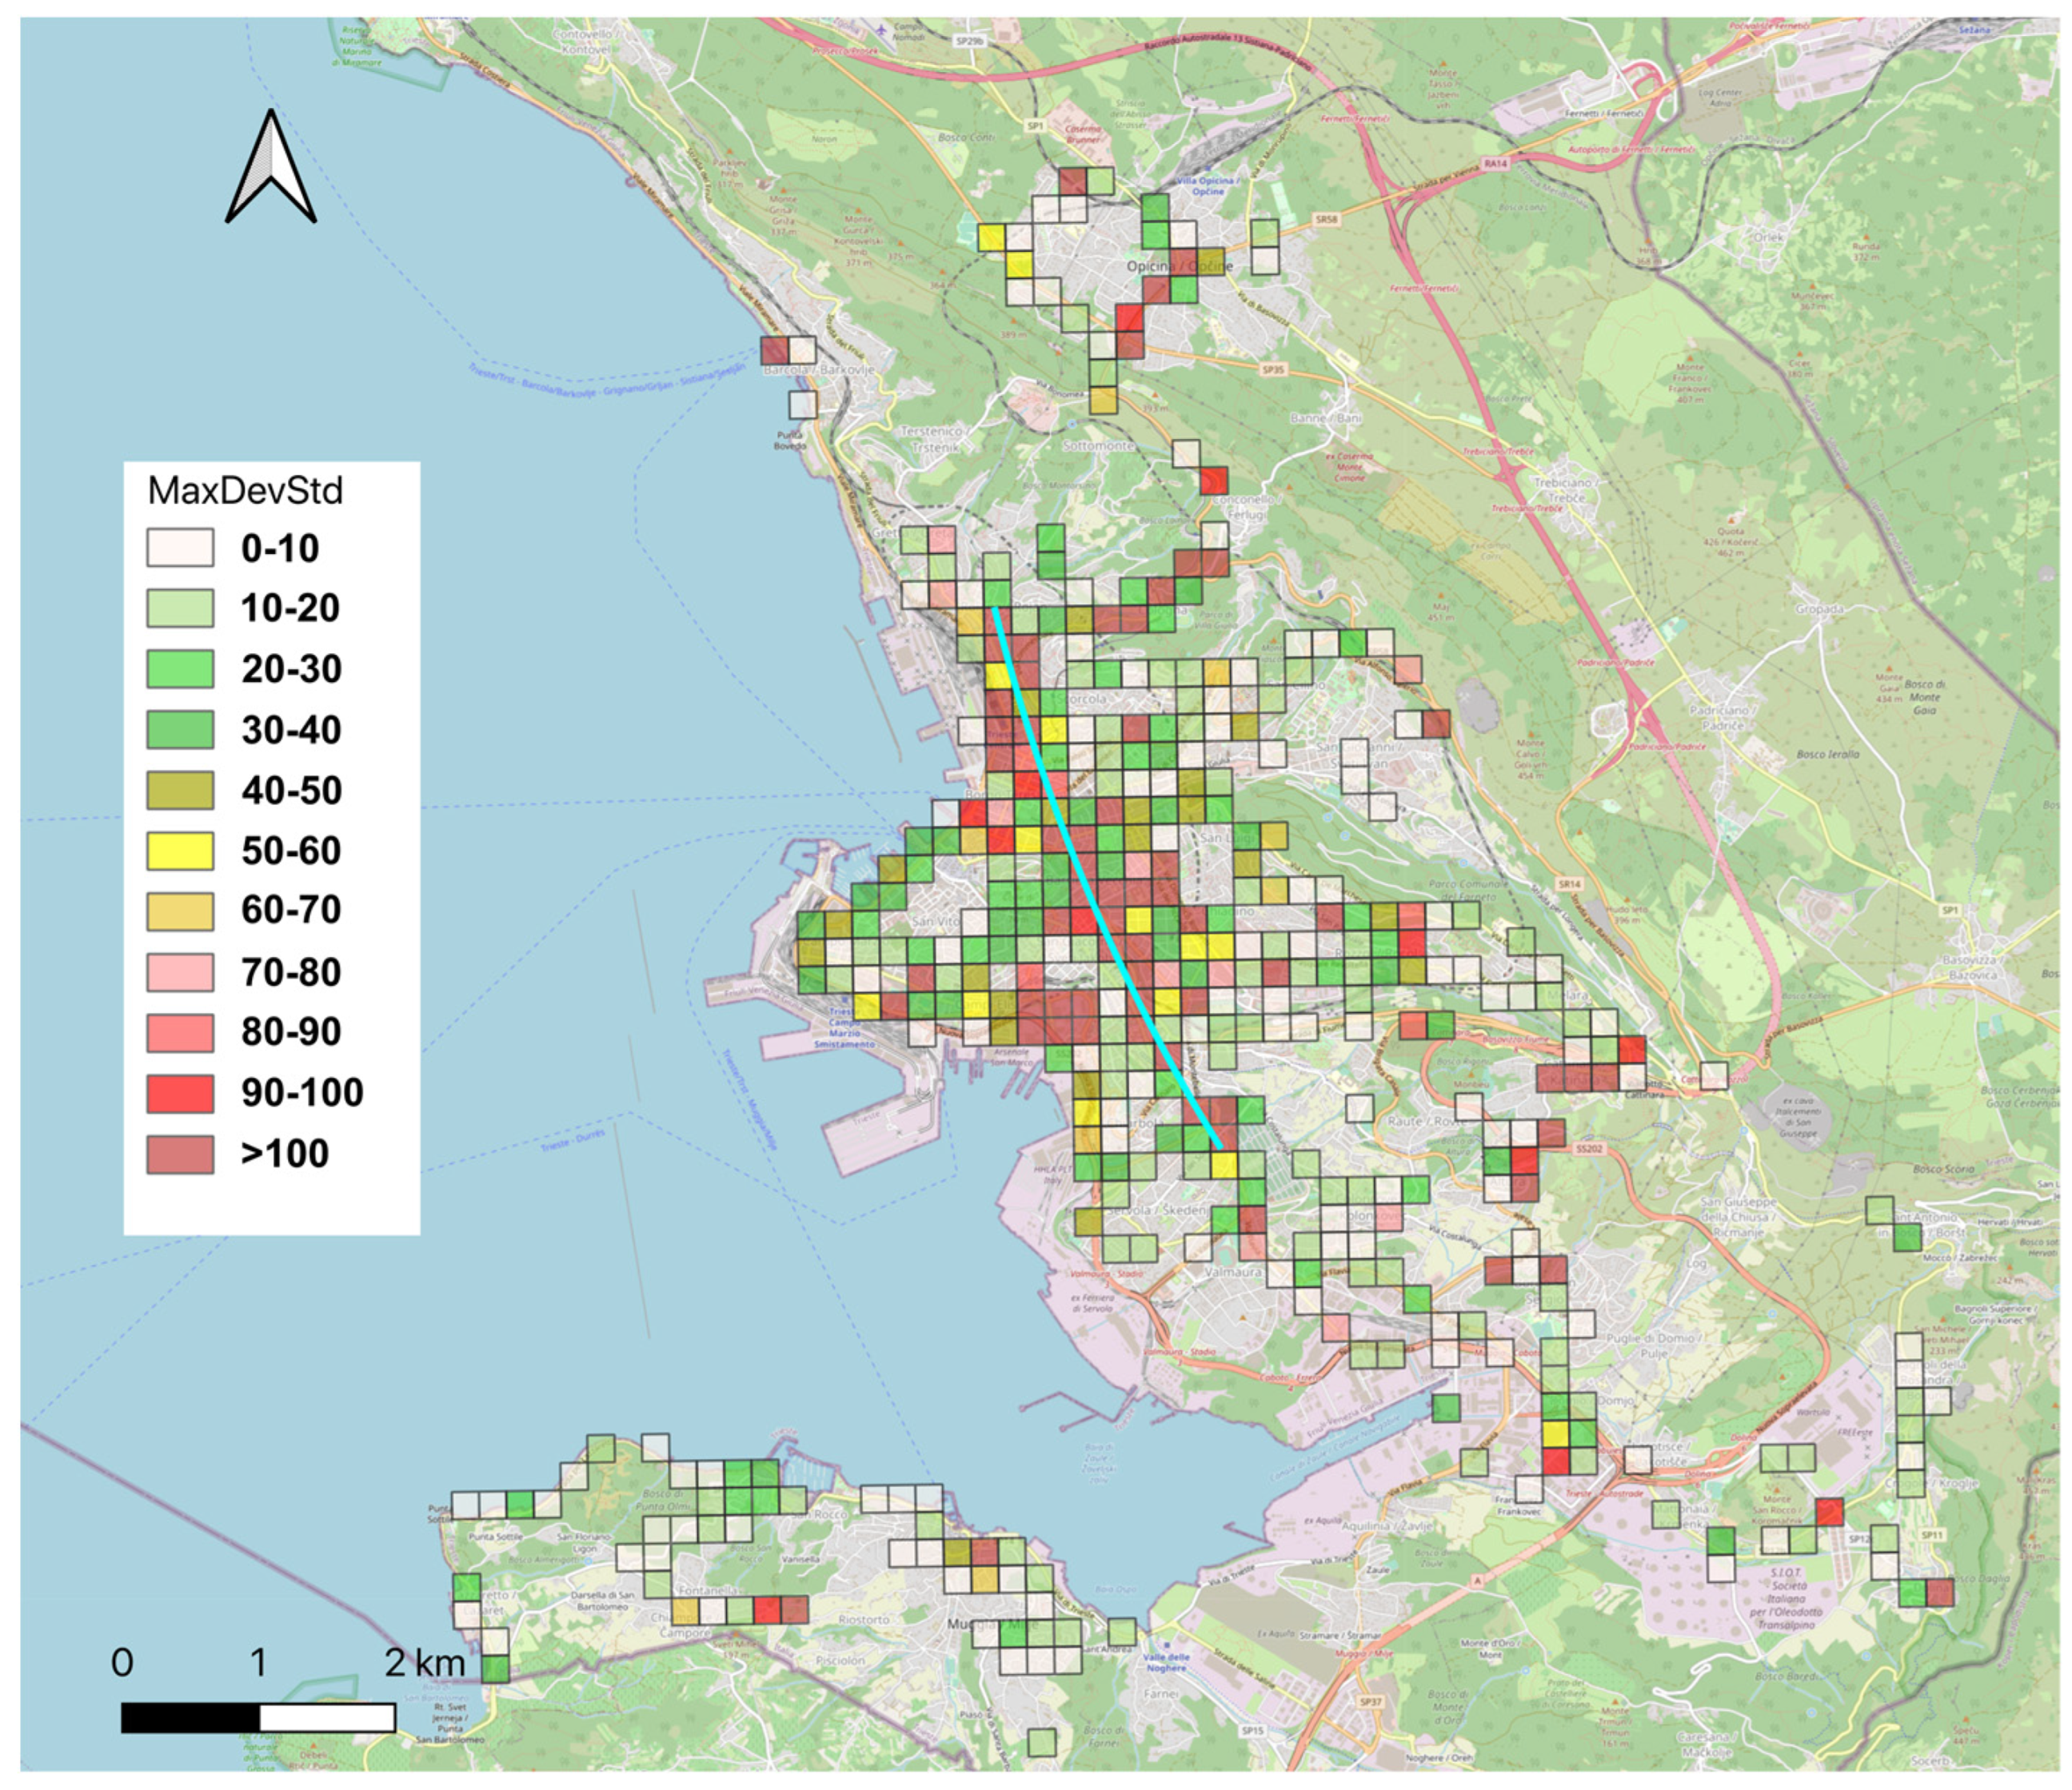The height and width of the screenshot is (1790, 2072).
Task: Click the MaxDevStd legend title
Action: (245, 491)
